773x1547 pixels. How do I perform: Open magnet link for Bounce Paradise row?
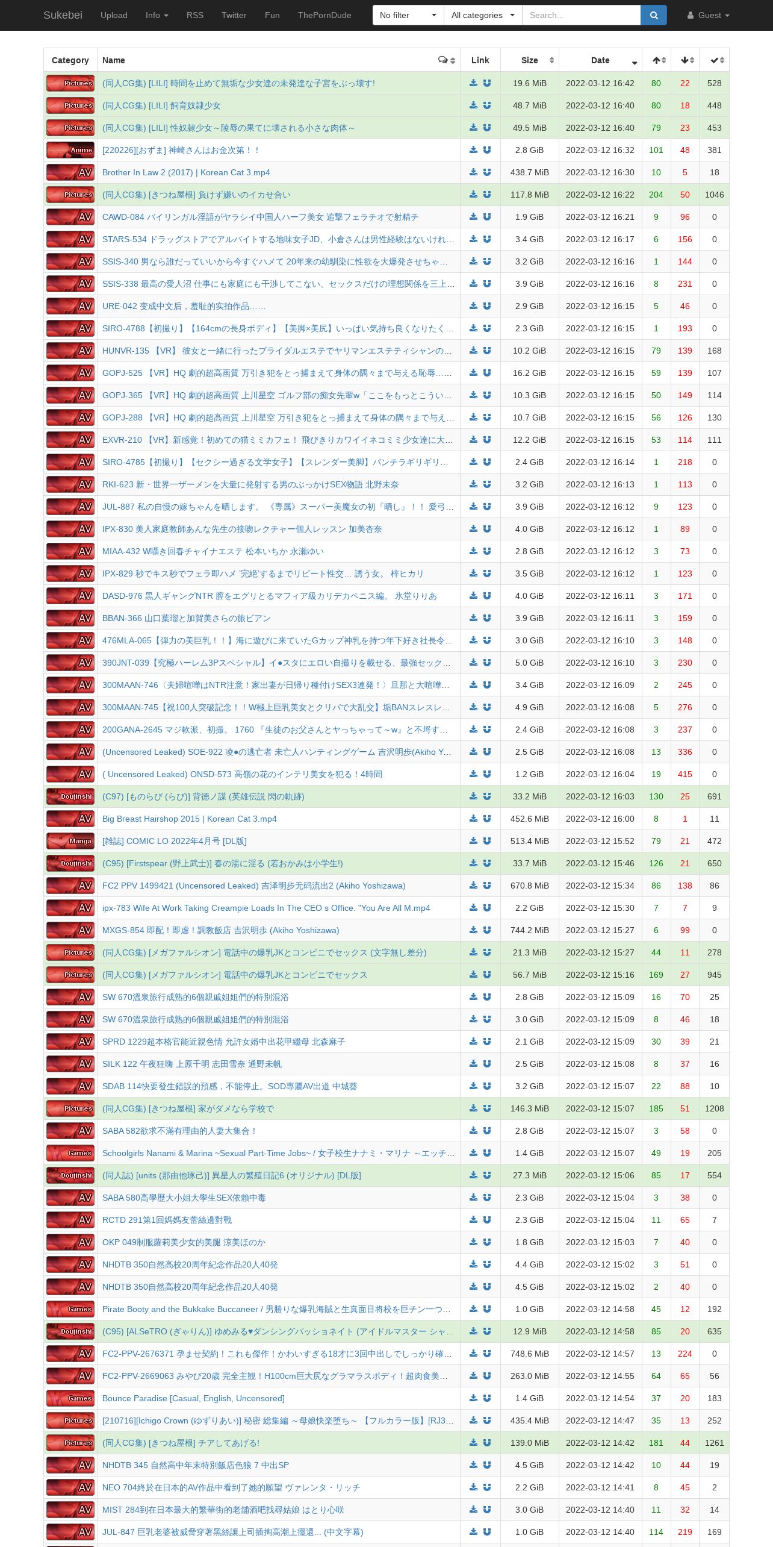pyautogui.click(x=487, y=1398)
